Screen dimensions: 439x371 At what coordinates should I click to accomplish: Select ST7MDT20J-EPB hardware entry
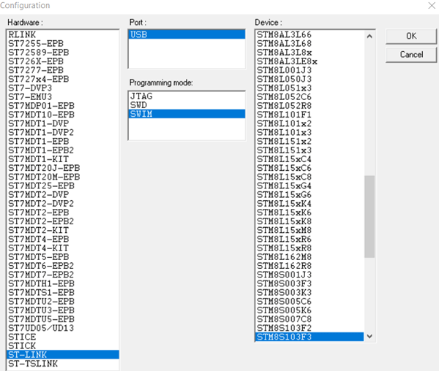tap(44, 168)
